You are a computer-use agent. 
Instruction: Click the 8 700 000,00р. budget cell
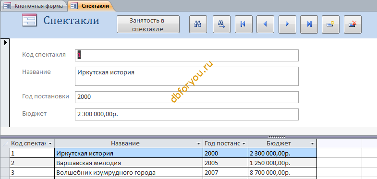pyautogui.click(x=282, y=172)
